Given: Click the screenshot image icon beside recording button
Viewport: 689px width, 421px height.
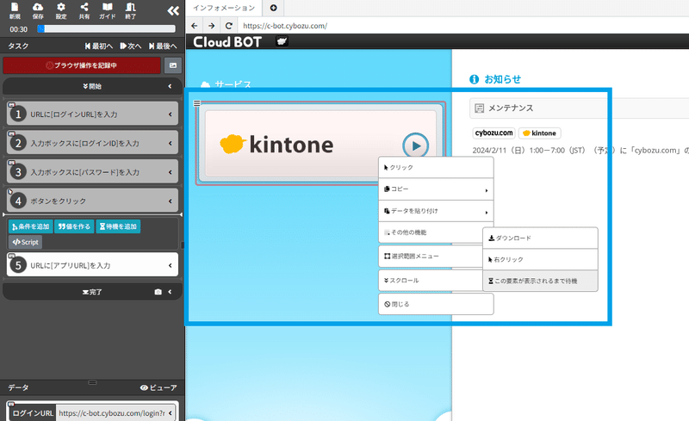Looking at the screenshot, I should click(173, 65).
